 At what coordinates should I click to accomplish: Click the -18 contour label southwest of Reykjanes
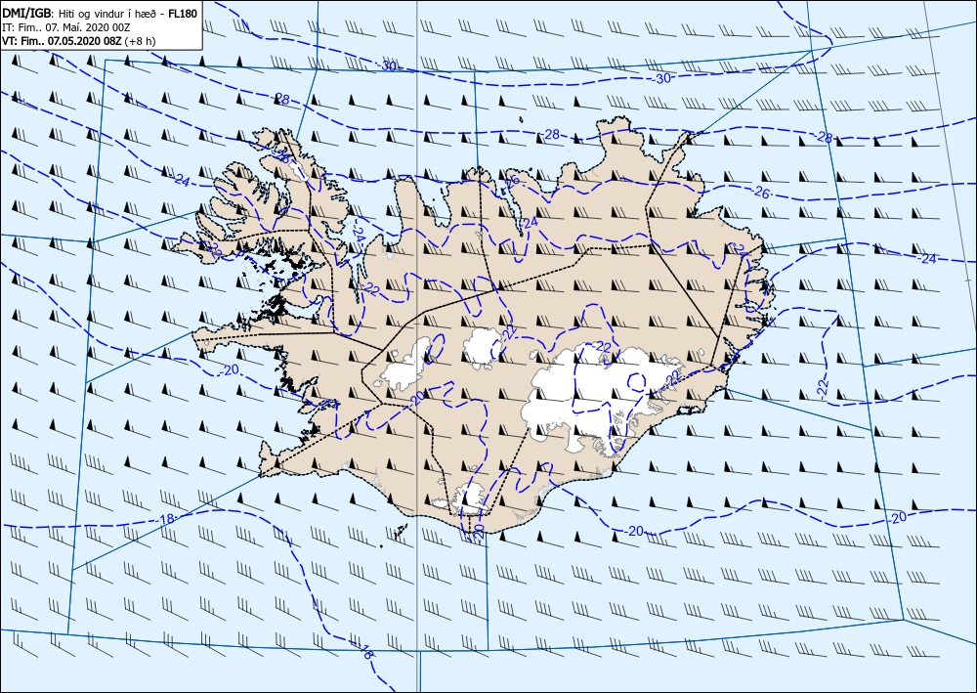pyautogui.click(x=166, y=519)
